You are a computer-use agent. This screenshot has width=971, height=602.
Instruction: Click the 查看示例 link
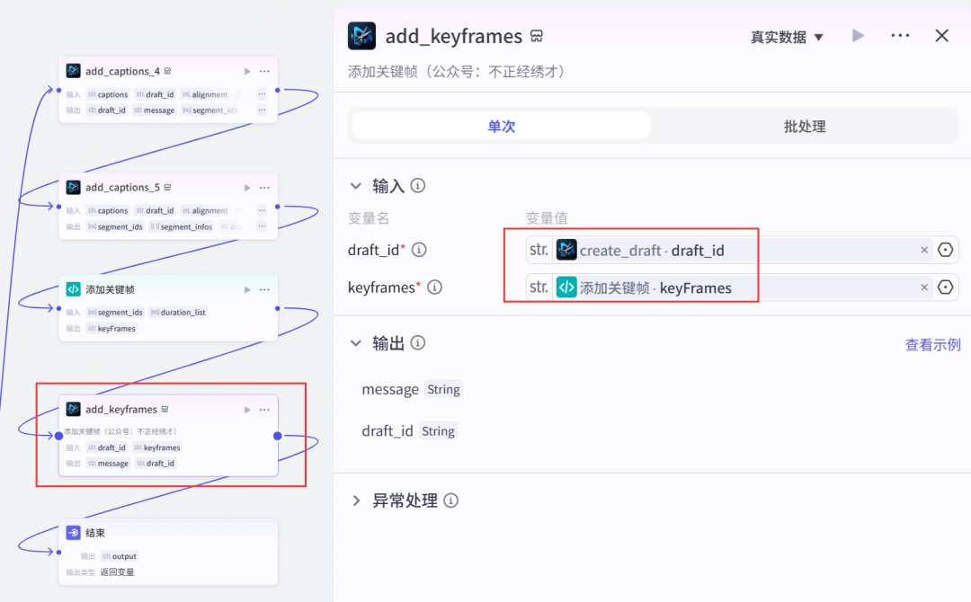(932, 344)
